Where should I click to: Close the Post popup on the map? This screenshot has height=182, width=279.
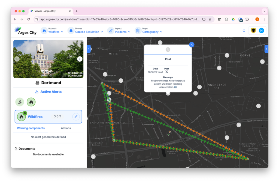tap(192, 44)
